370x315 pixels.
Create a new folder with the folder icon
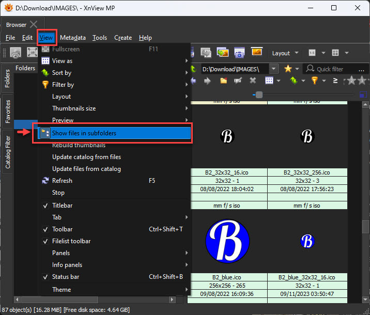coord(223,81)
